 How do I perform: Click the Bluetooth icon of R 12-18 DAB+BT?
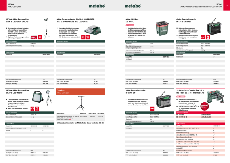208,37
